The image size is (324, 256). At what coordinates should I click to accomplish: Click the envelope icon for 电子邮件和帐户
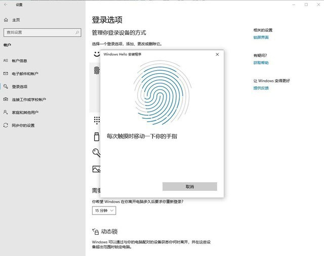pos(6,73)
